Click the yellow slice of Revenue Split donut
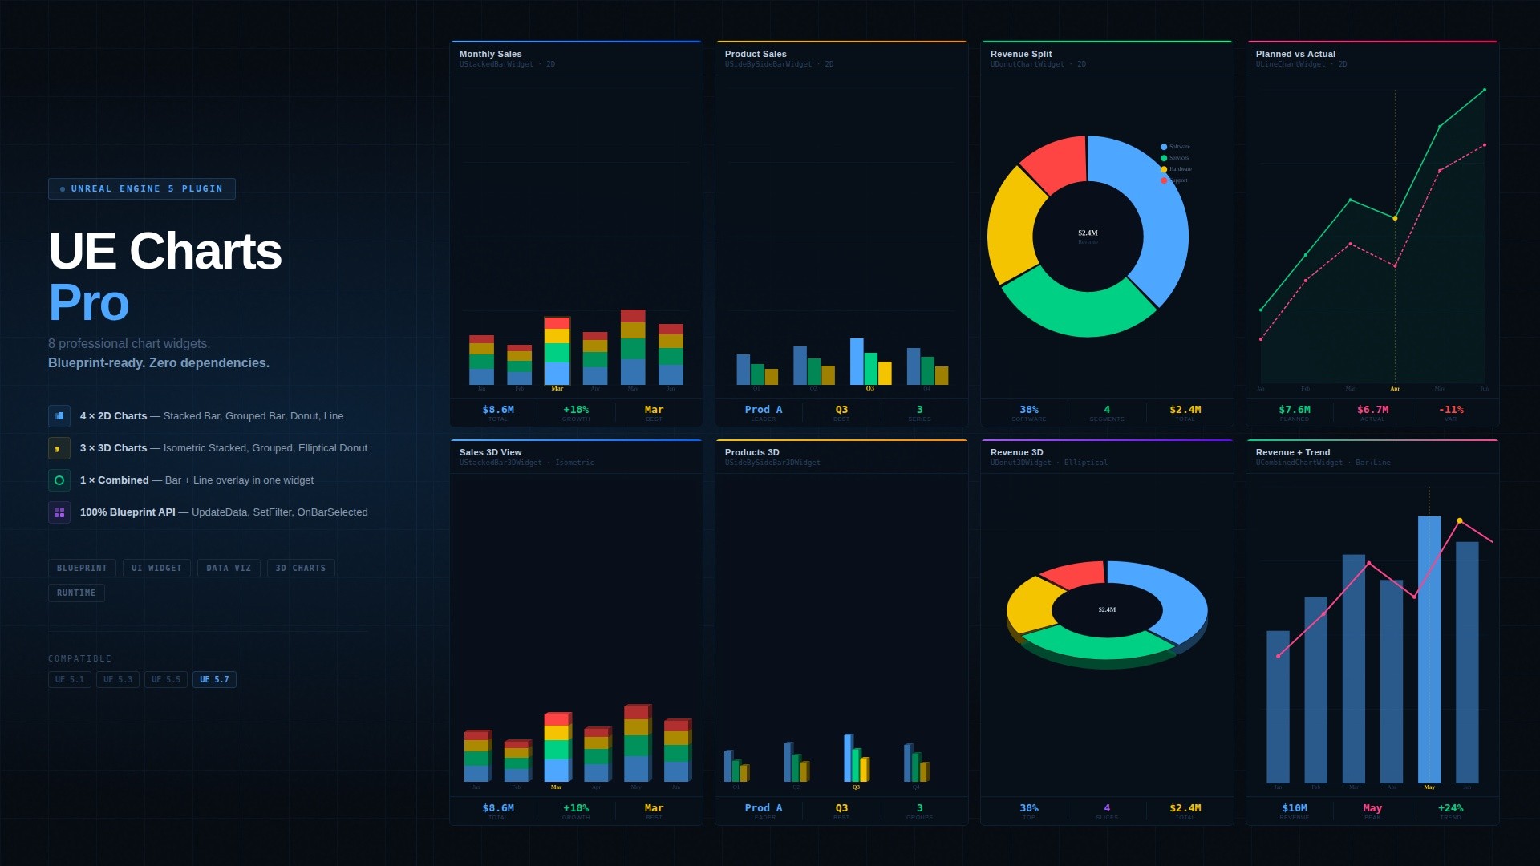This screenshot has height=866, width=1540. tap(1012, 229)
